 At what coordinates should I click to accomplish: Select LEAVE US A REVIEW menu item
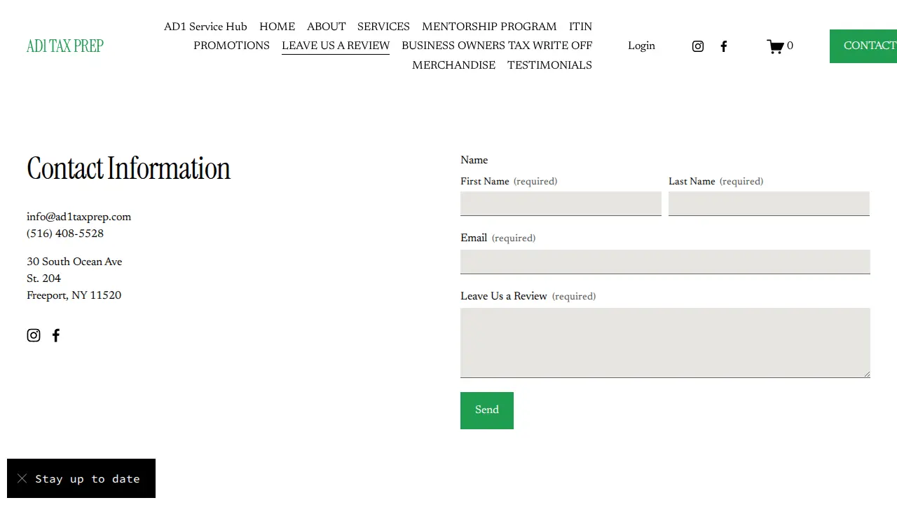[x=336, y=46]
